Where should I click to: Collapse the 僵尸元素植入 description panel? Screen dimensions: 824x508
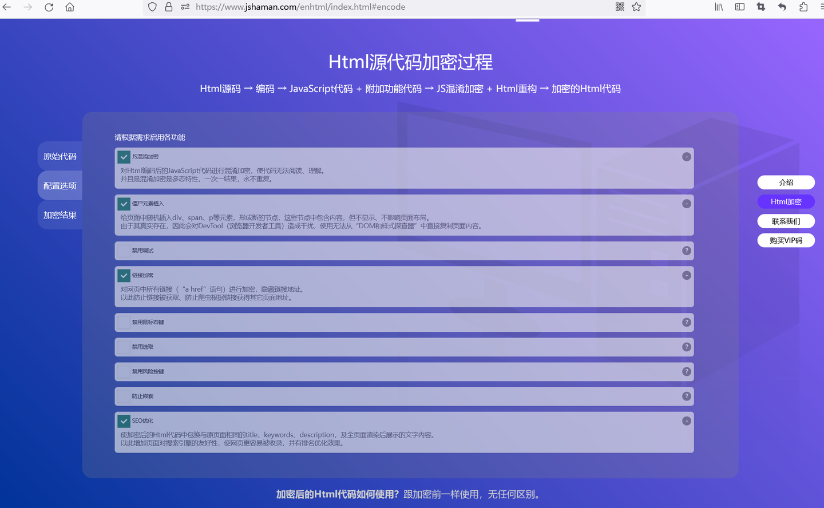click(x=687, y=204)
